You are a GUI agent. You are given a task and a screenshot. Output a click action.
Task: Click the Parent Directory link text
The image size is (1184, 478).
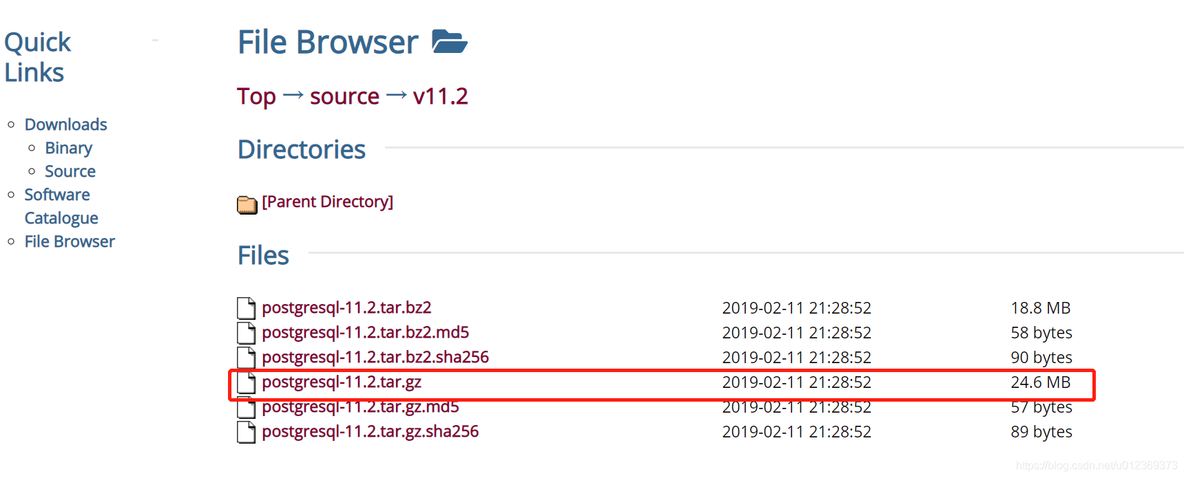[x=327, y=202]
